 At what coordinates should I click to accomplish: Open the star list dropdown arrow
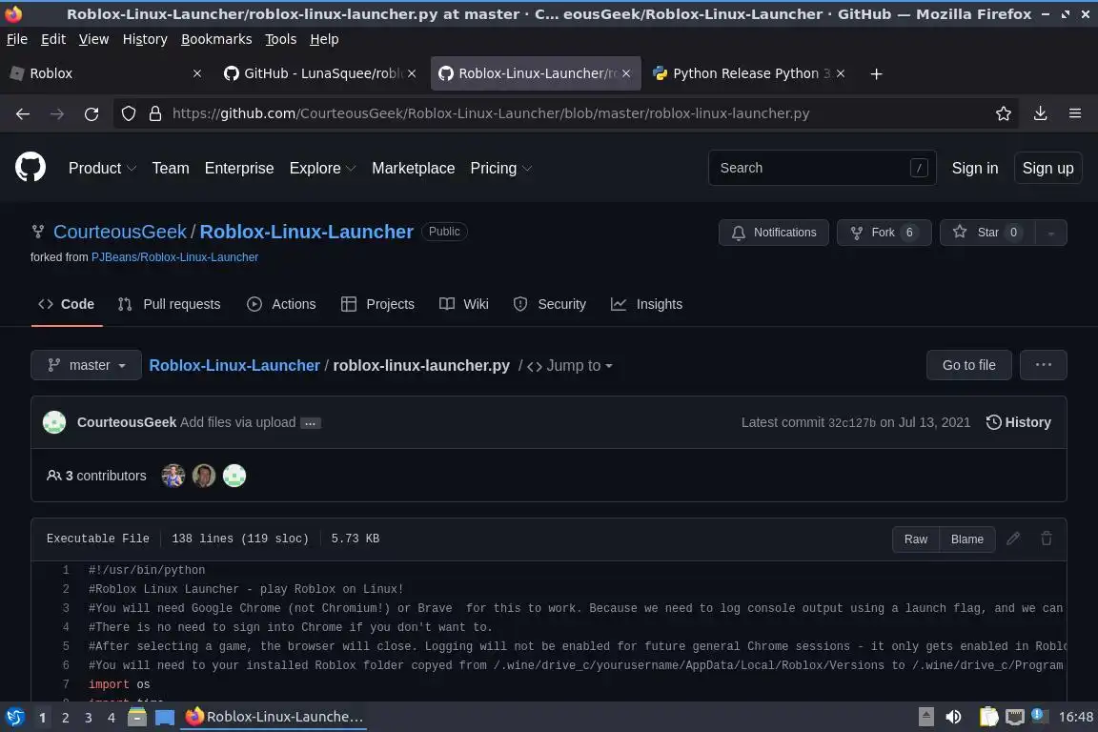pyautogui.click(x=1050, y=233)
